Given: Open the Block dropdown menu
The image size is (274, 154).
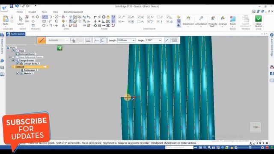Looking at the screenshot, I should click(232, 27).
